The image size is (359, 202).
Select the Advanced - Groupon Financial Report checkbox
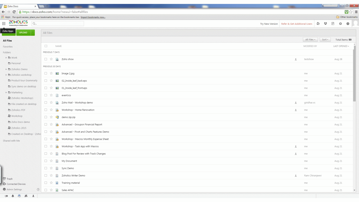click(46, 124)
